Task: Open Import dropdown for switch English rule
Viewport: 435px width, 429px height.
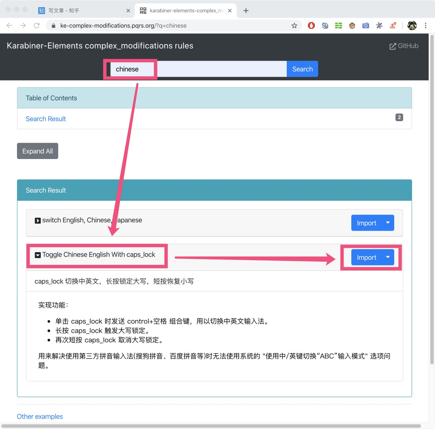Action: point(388,223)
